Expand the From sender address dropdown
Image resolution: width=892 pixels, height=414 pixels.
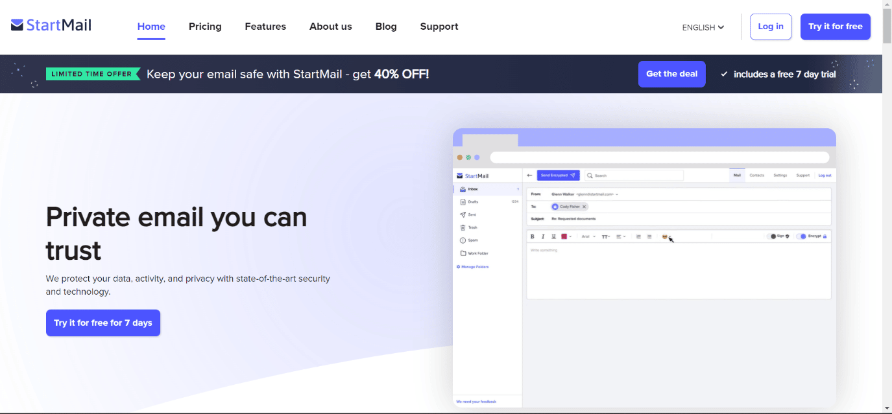click(617, 194)
